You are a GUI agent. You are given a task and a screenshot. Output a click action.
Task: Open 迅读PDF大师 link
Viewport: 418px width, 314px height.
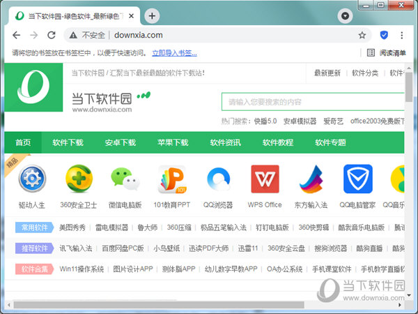click(x=209, y=248)
